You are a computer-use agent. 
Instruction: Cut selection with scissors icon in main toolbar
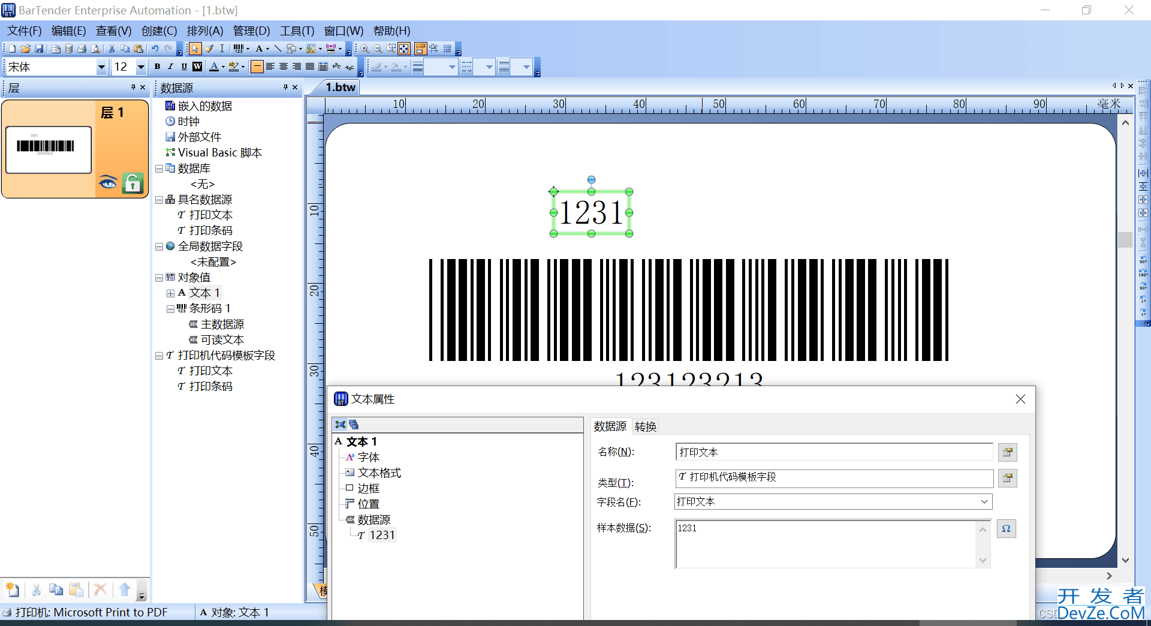(112, 49)
